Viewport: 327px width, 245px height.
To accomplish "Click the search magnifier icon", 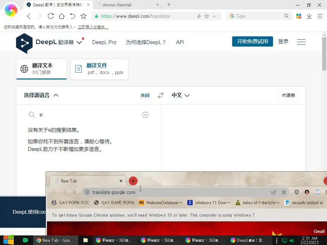I will pyautogui.click(x=286, y=16).
